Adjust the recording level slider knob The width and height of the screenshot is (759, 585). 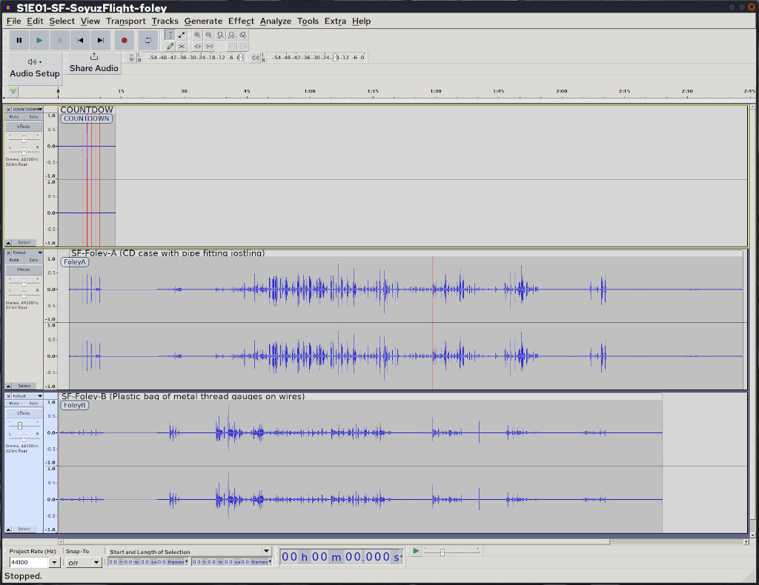point(239,58)
